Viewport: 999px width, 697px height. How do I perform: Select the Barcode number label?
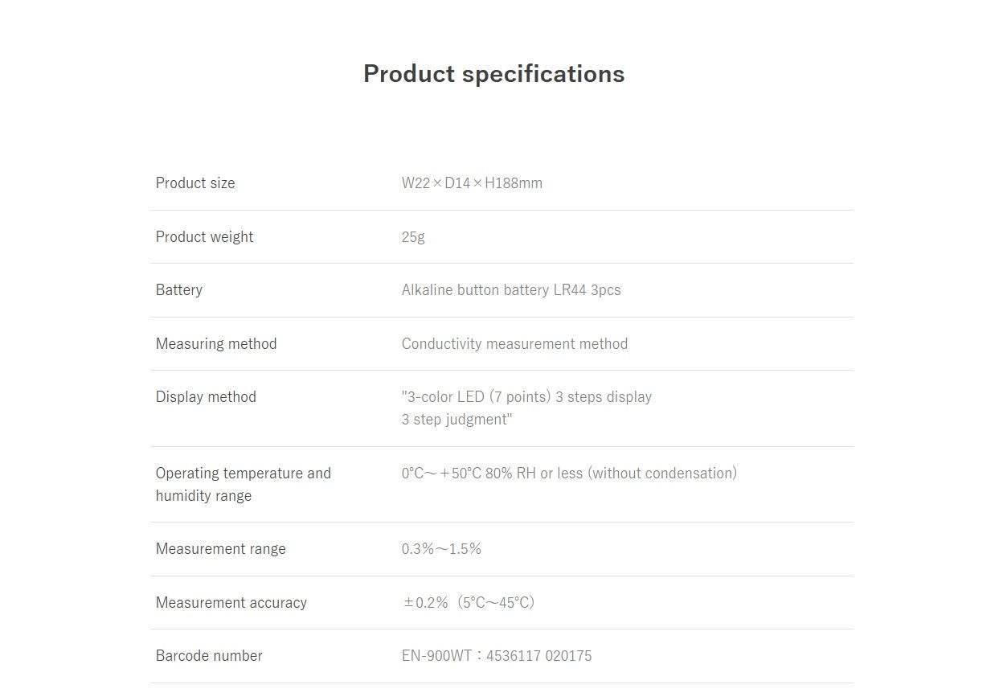[x=209, y=656]
